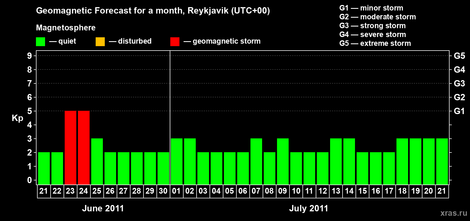Click the green bar for June 21
The height and width of the screenshot is (221, 470).
(44, 168)
